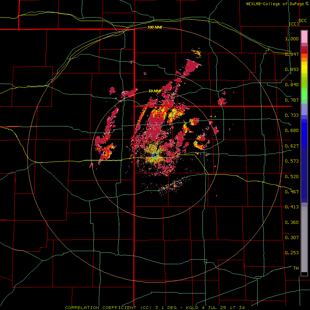Click the 0.627 scale label
The image size is (310, 310).
pos(292,146)
